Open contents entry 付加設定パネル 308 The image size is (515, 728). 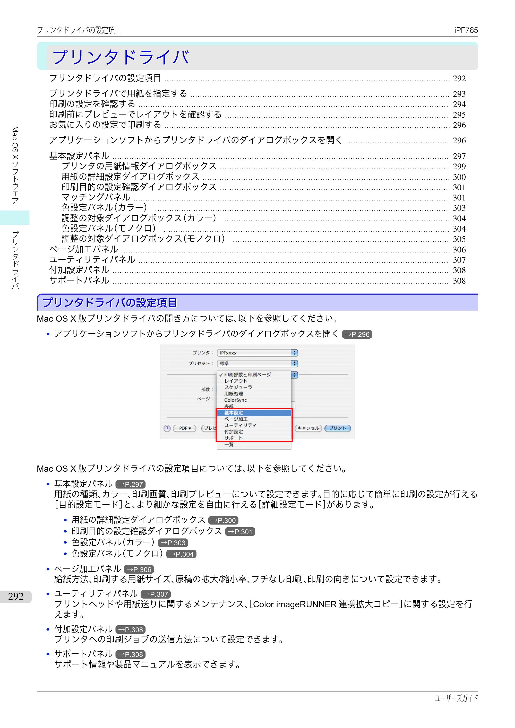tap(257, 270)
